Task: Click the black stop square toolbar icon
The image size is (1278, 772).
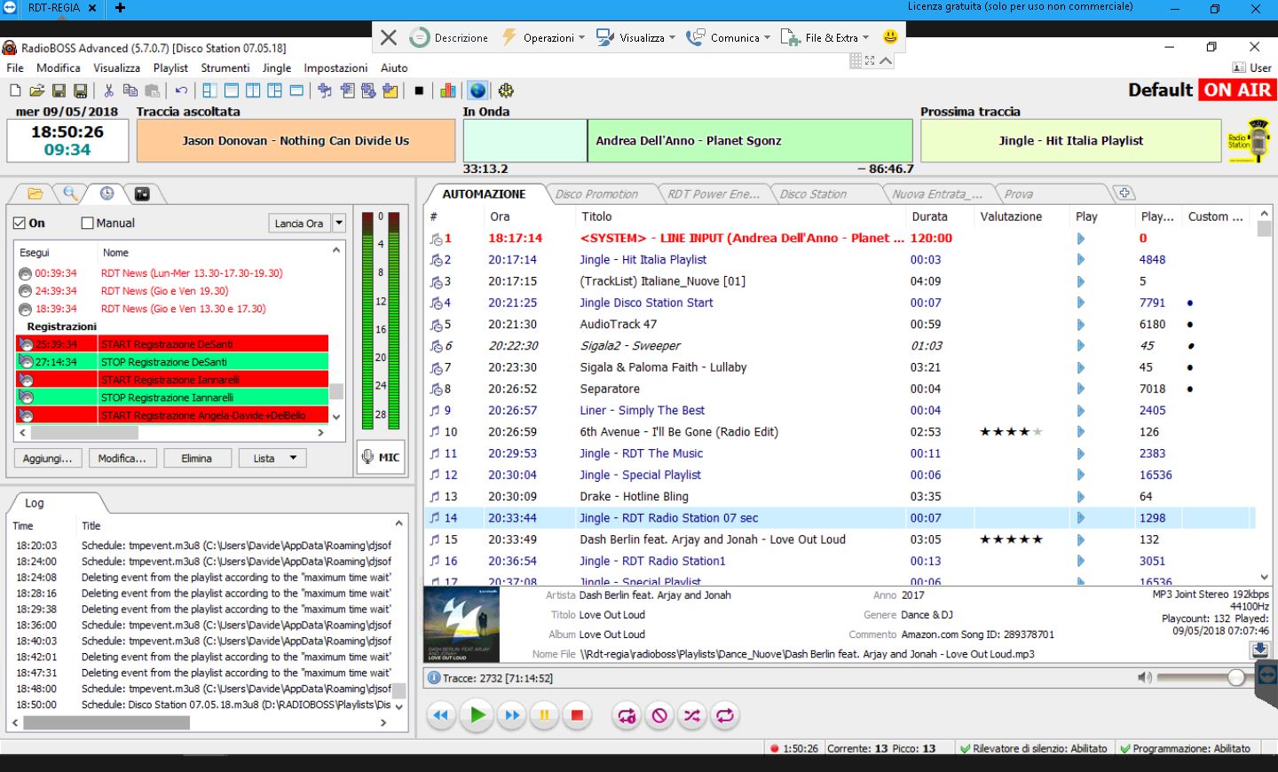Action: tap(419, 91)
